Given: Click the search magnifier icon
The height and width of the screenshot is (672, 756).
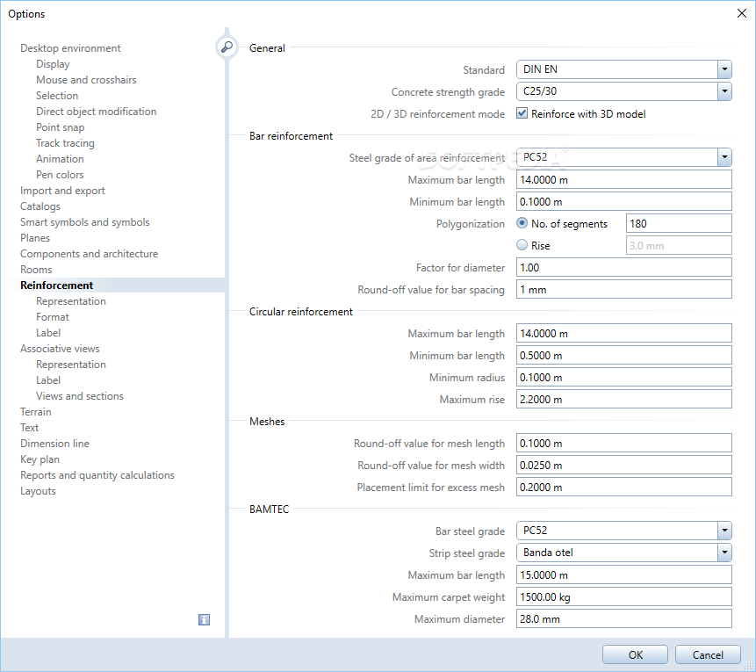Looking at the screenshot, I should click(227, 47).
